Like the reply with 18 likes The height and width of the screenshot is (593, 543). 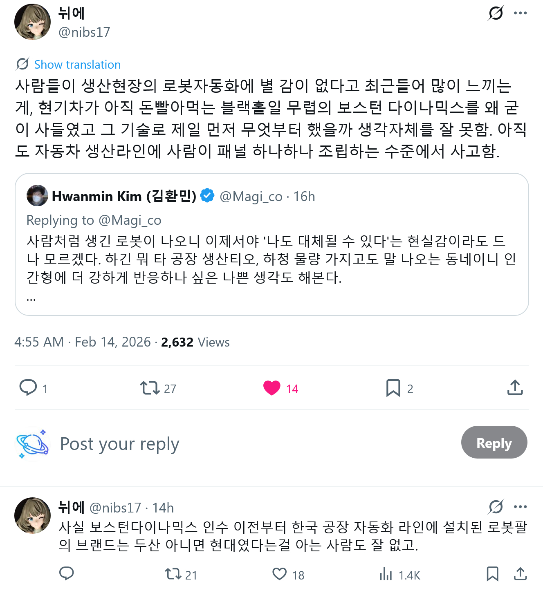click(x=280, y=574)
